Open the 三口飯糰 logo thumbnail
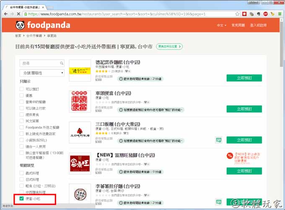Viewport: 285px width, 210px height. (80, 132)
